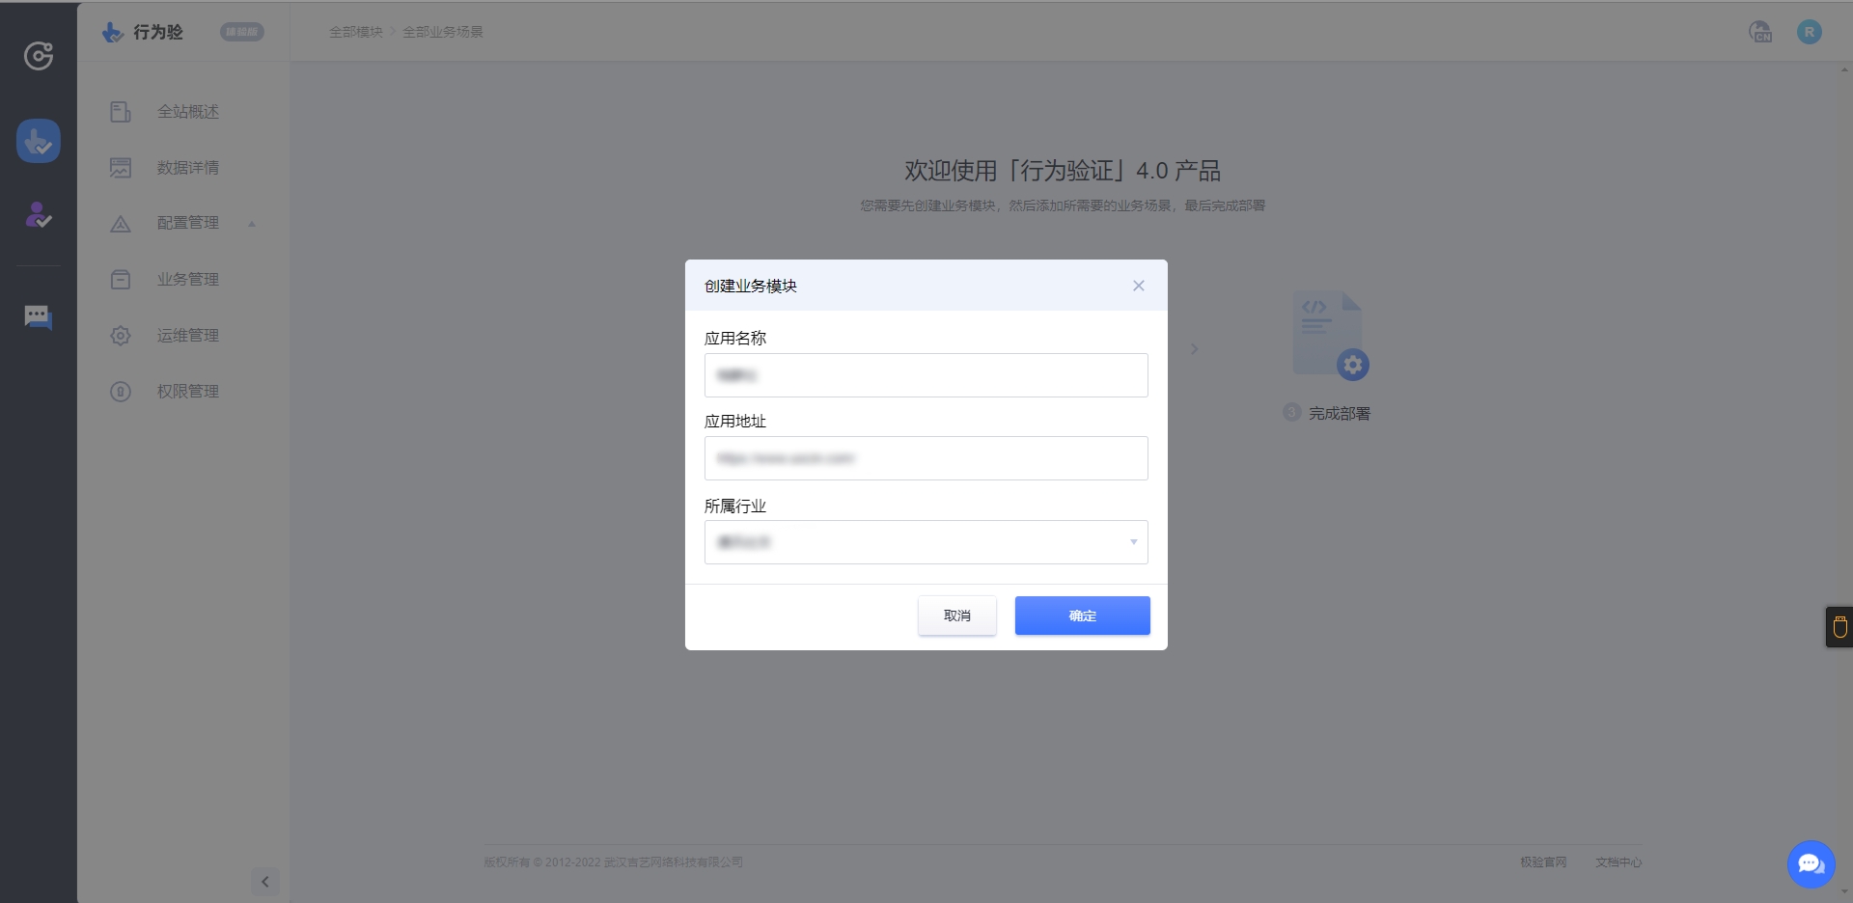The height and width of the screenshot is (903, 1853).
Task: Open the identity verification icon in left rail
Action: coord(39,215)
